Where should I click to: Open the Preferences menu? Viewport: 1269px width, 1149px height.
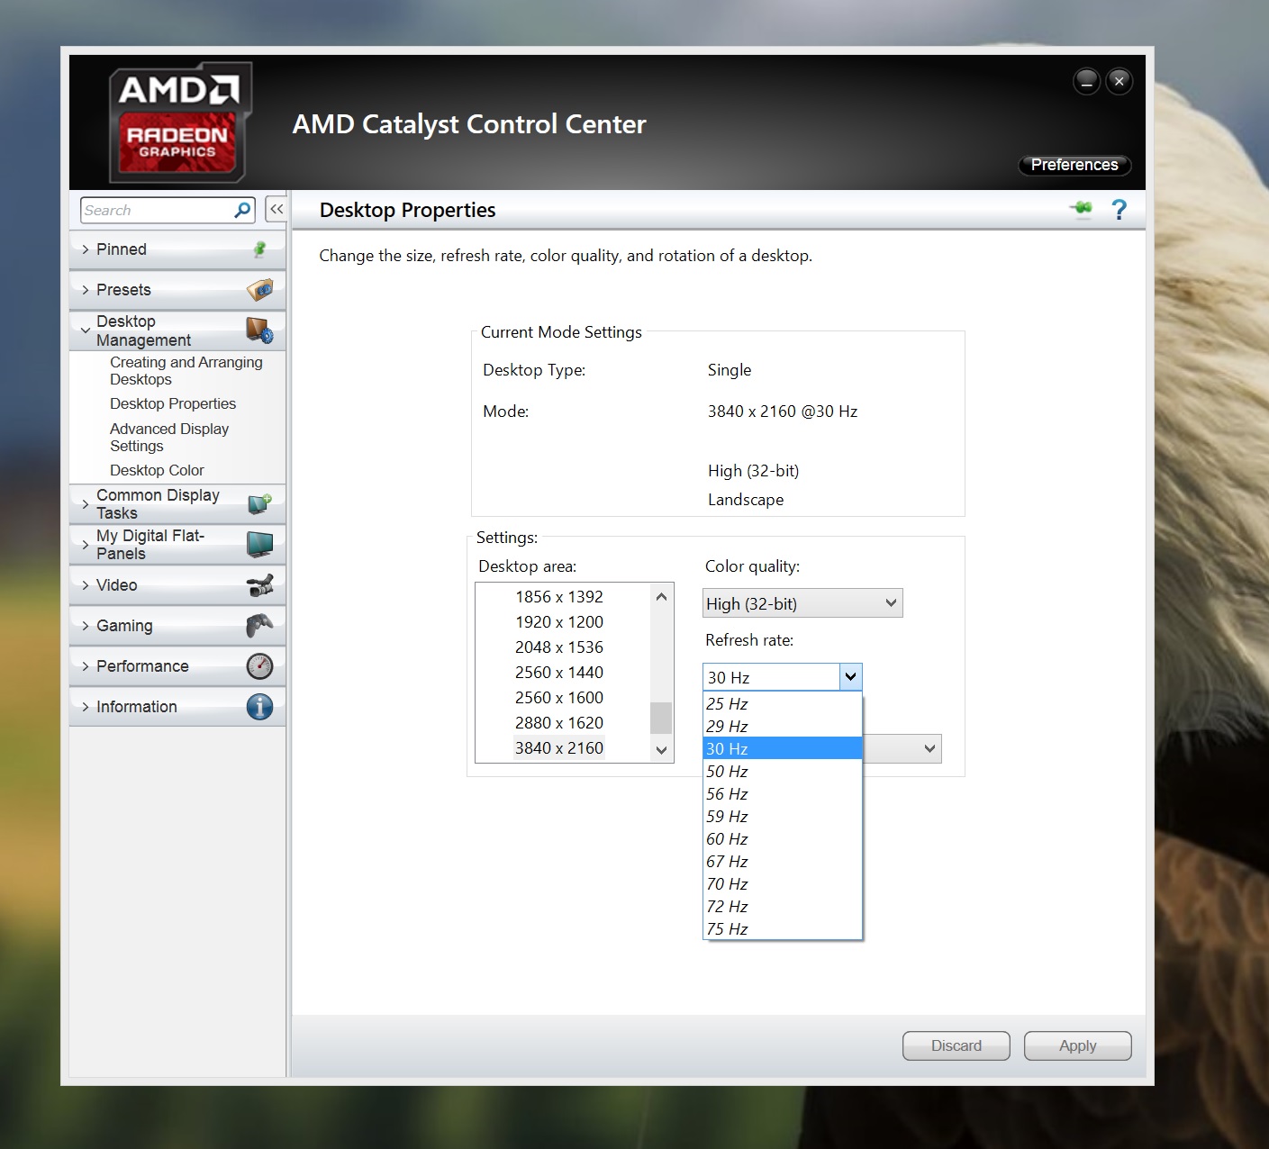click(x=1074, y=165)
